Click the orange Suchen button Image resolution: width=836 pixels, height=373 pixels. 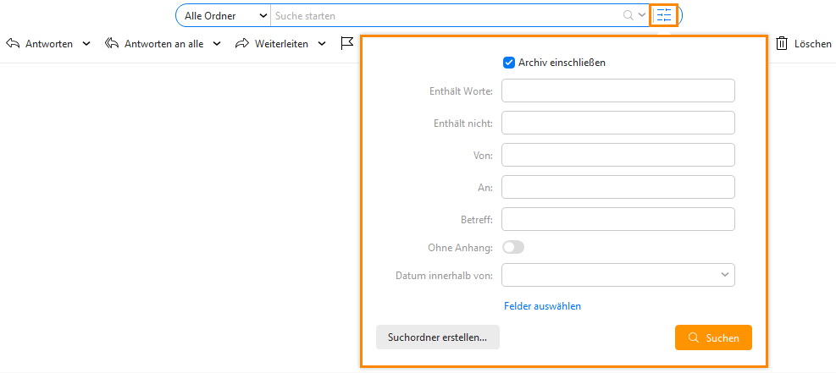[713, 337]
